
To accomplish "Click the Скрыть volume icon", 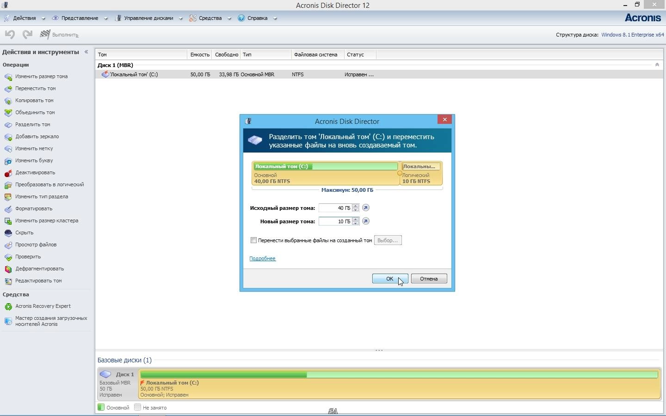I will (x=8, y=233).
